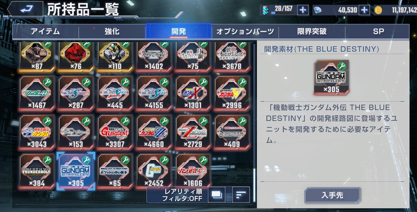Switch to the オプションパーツ tab
This screenshot has height=212, width=417.
coord(245,32)
